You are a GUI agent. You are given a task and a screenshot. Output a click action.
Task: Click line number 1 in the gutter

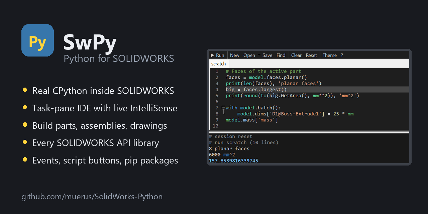click(217, 71)
